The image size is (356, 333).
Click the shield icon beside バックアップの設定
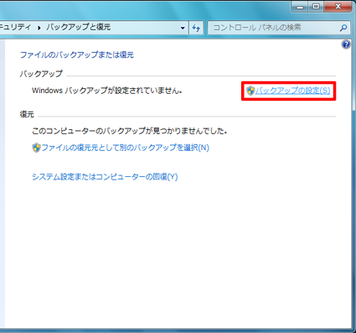250,91
